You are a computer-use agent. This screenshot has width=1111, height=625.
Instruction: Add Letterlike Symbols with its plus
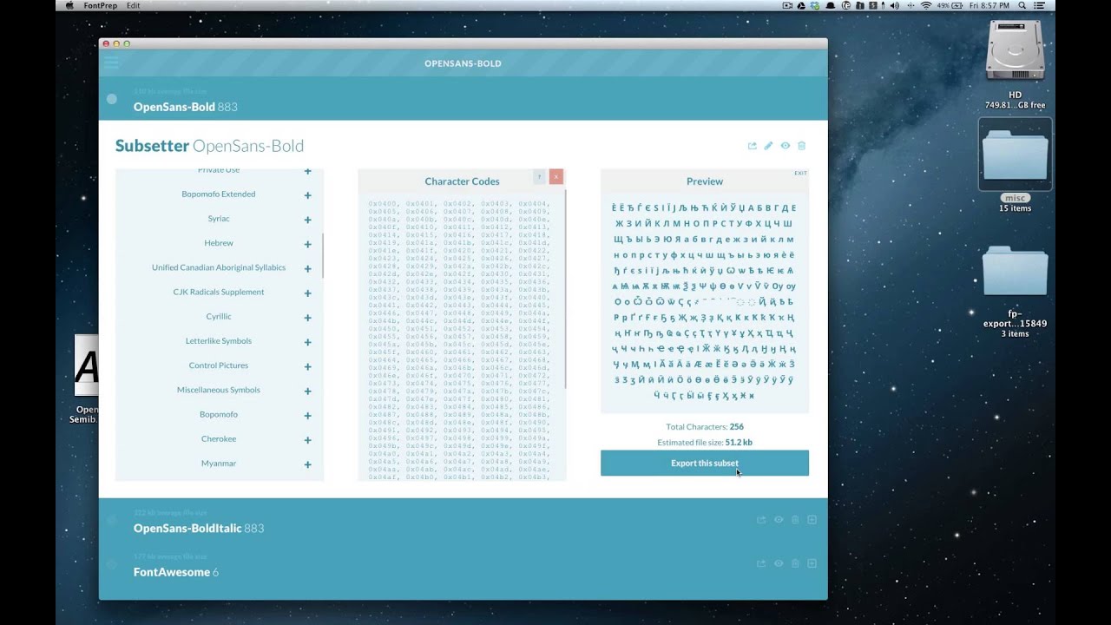(307, 342)
